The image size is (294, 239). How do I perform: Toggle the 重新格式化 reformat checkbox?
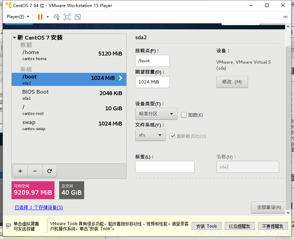172,136
